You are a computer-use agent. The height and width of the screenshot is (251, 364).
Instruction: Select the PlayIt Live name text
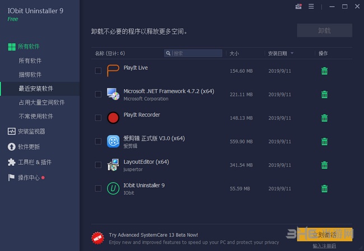(x=136, y=68)
